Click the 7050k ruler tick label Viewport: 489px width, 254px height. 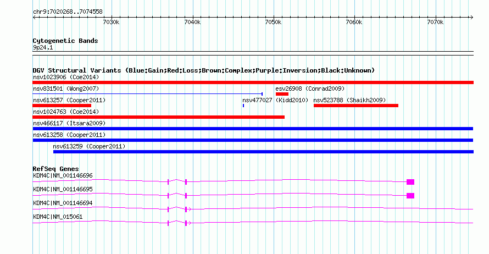point(274,22)
